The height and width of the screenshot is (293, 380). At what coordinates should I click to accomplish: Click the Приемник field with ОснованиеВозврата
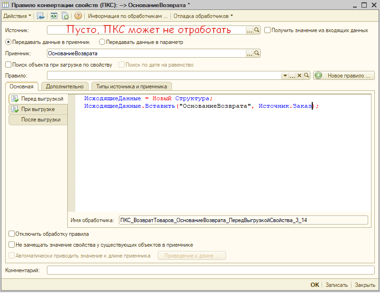[x=146, y=53]
